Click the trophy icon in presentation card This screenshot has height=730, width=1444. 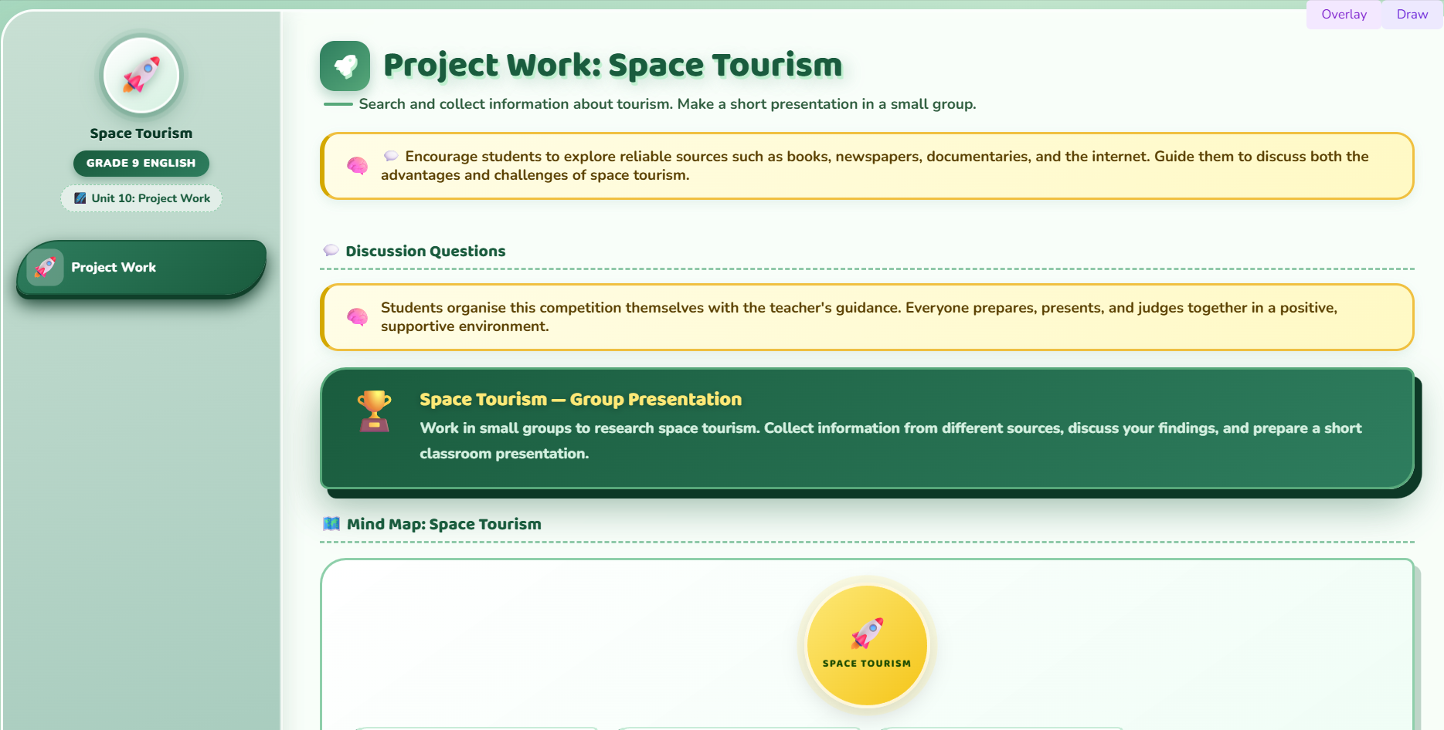[x=375, y=411]
